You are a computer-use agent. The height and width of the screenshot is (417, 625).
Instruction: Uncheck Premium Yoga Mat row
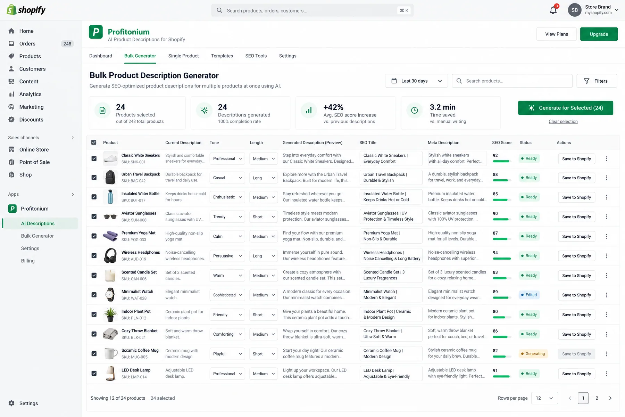point(94,236)
